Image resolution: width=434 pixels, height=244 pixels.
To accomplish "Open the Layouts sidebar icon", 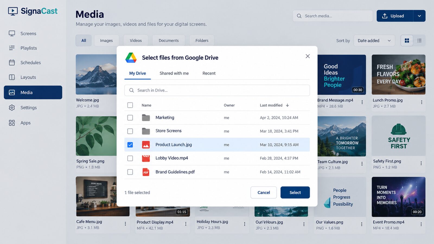I will [12, 77].
